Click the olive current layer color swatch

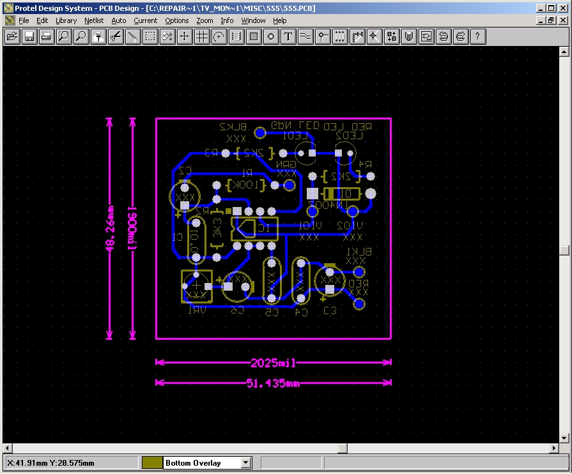[x=151, y=463]
